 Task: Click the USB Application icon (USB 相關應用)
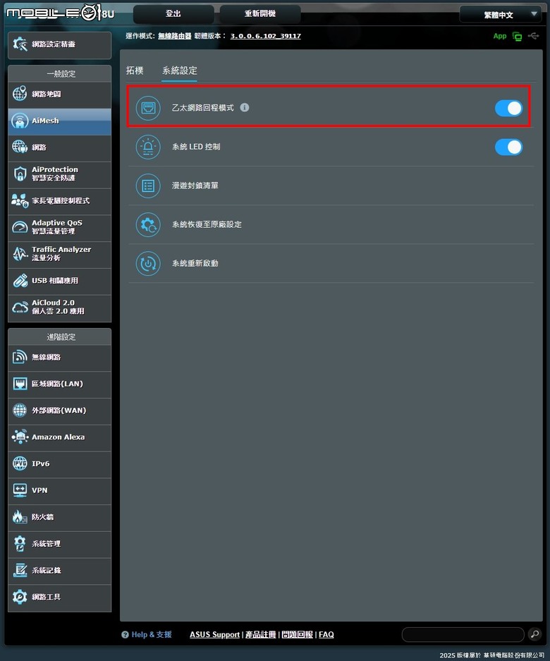point(20,281)
